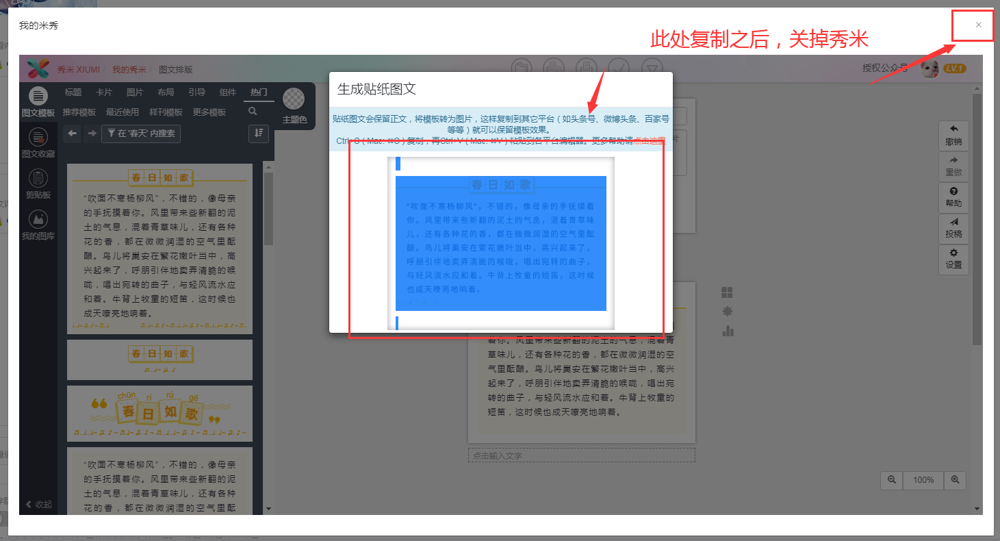1000x541 pixels.
Task: Open the 图文收藏 favorites panel
Action: click(x=38, y=142)
